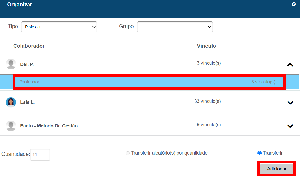
Task: Click the 9 vínculo(s) count
Action: (209, 125)
